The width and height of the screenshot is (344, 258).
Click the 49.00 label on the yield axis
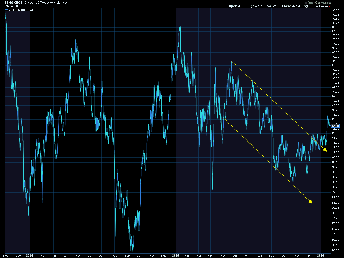pos(335,10)
